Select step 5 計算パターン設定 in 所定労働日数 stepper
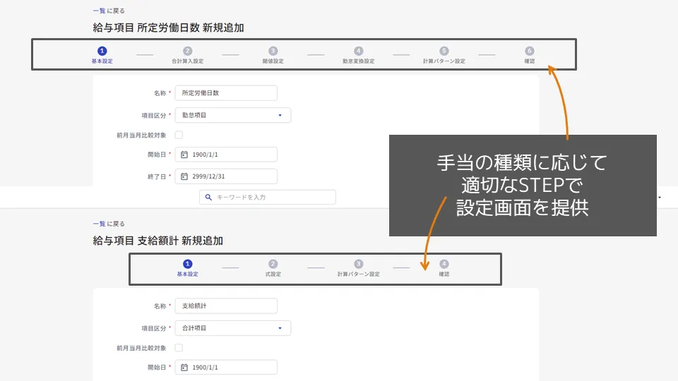The image size is (678, 381). [444, 55]
